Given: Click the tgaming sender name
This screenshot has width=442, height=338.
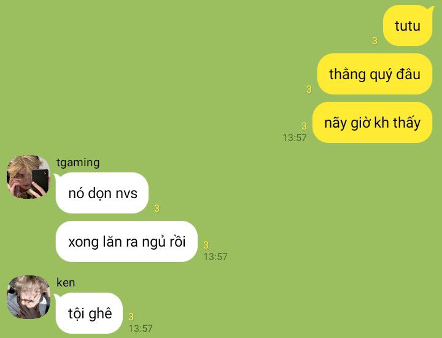Looking at the screenshot, I should (x=78, y=163).
